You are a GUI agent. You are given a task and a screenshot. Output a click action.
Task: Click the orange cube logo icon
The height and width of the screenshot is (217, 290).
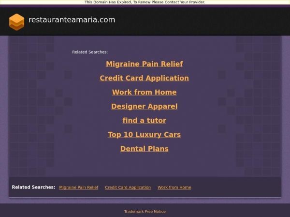coord(16,22)
